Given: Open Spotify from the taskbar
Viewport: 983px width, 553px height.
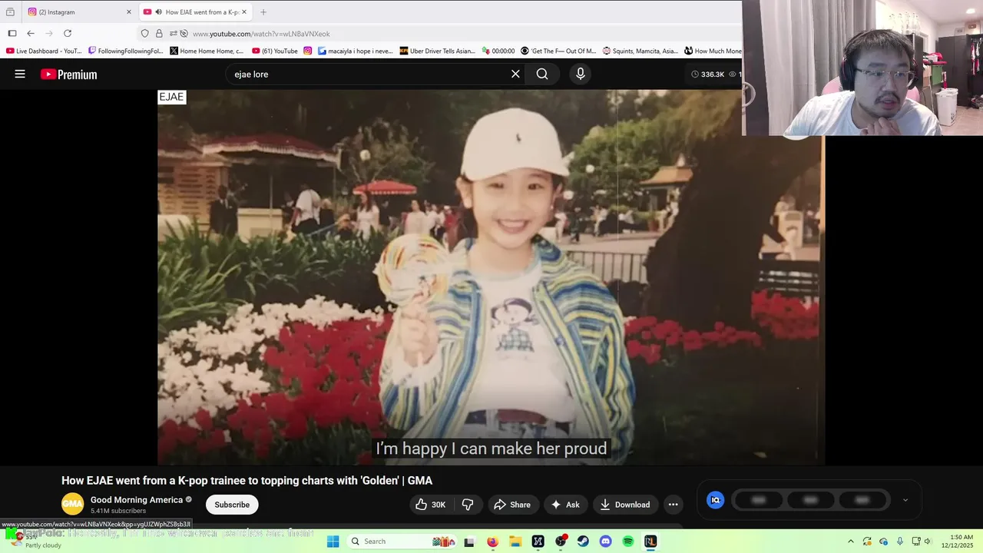Looking at the screenshot, I should [x=628, y=541].
